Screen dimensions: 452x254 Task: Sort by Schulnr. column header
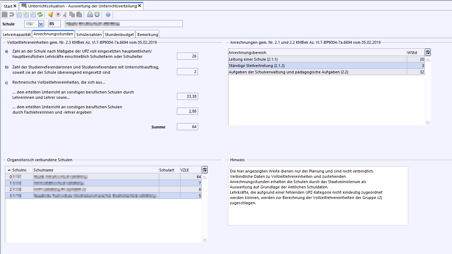pos(23,170)
